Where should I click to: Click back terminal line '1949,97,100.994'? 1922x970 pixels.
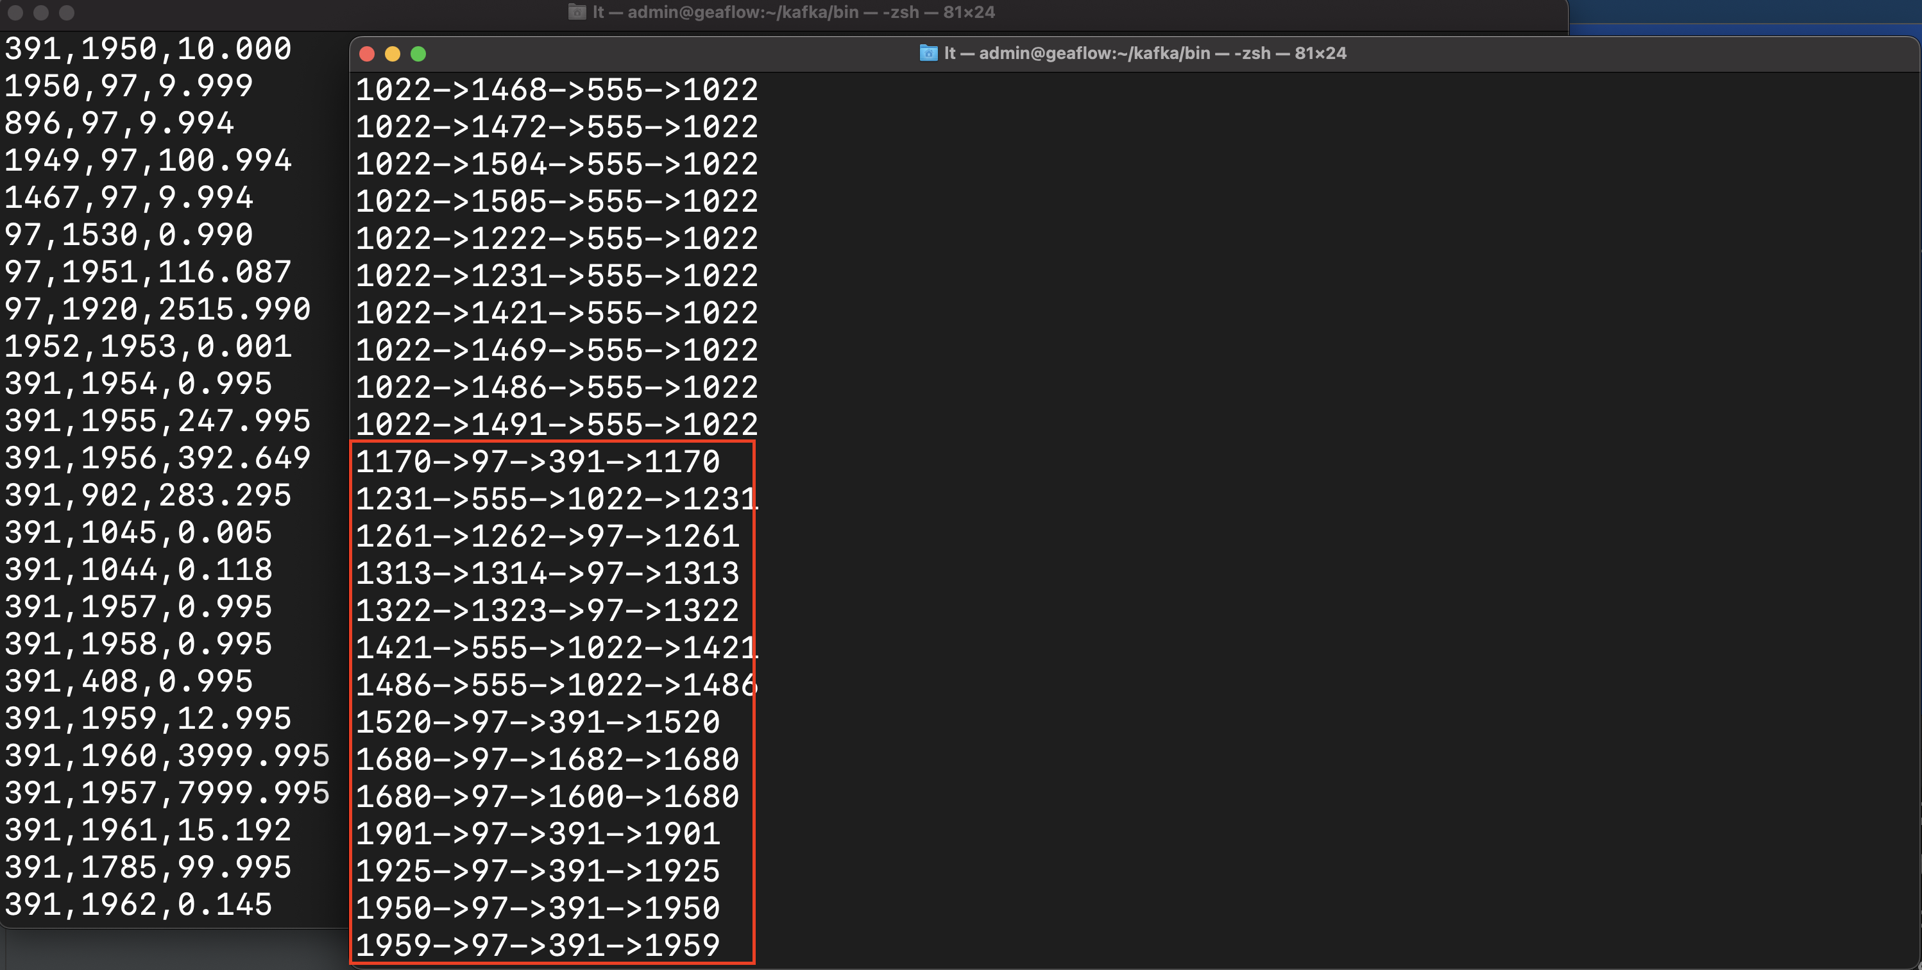(x=148, y=160)
